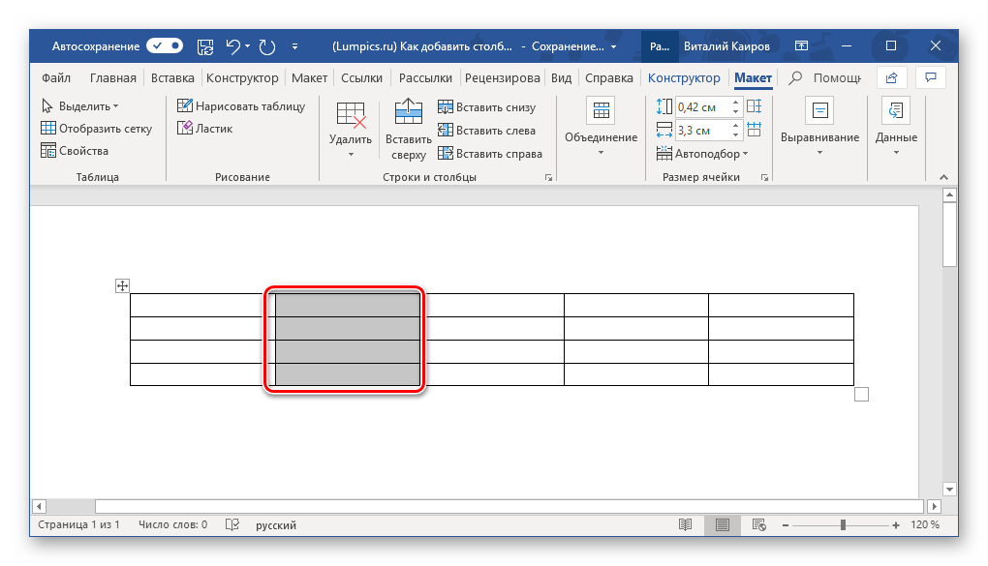The image size is (988, 566).
Task: Click Вставить сверху to insert row above
Action: coord(409,129)
